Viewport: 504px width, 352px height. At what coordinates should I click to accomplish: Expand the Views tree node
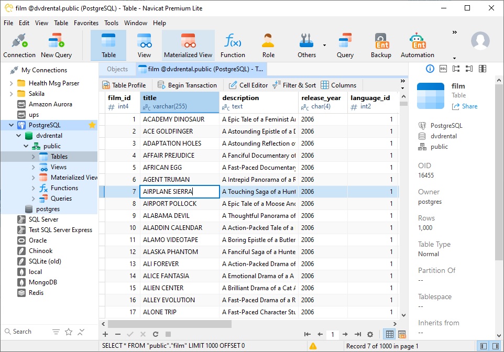(x=33, y=167)
